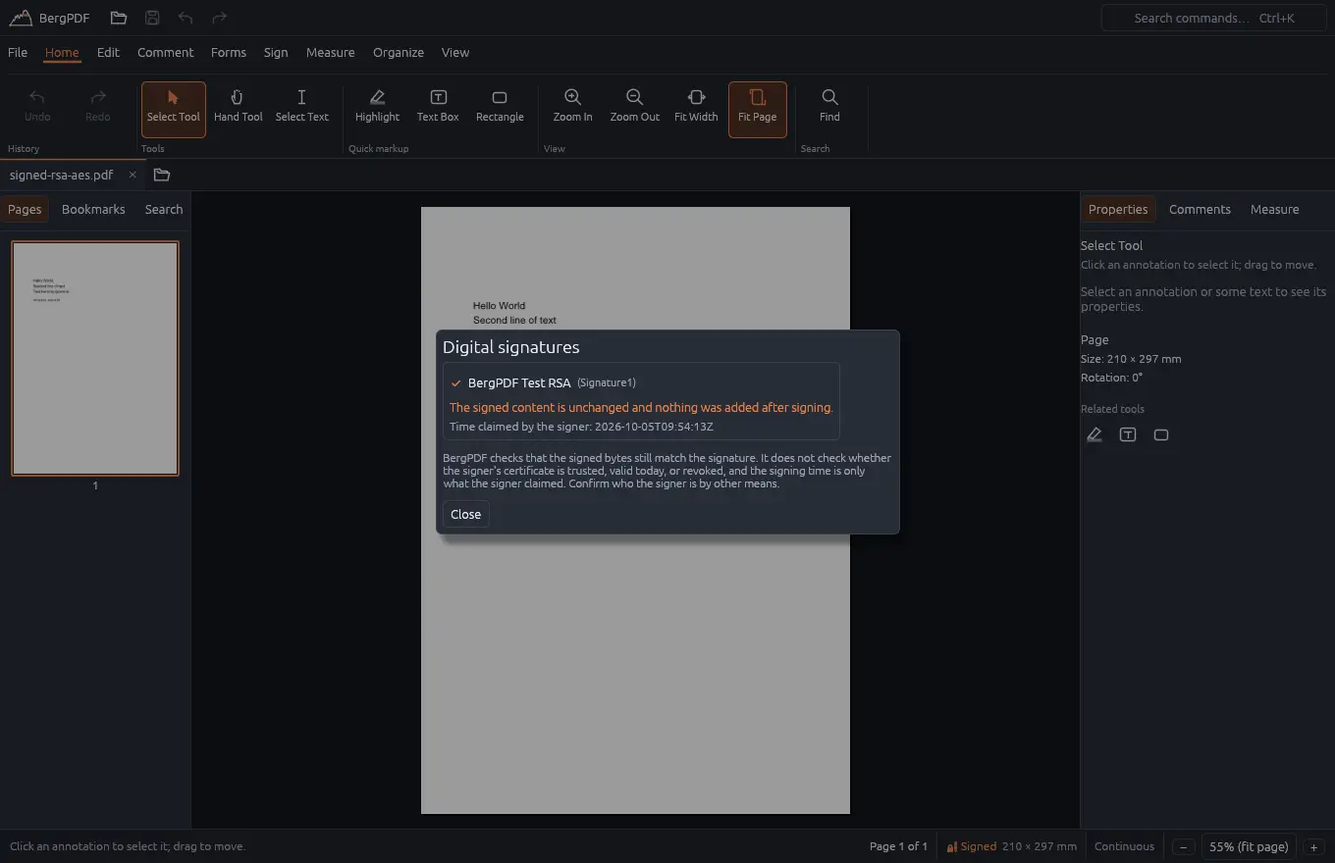Choose the Hand Tool
1335x863 pixels.
[x=239, y=109]
